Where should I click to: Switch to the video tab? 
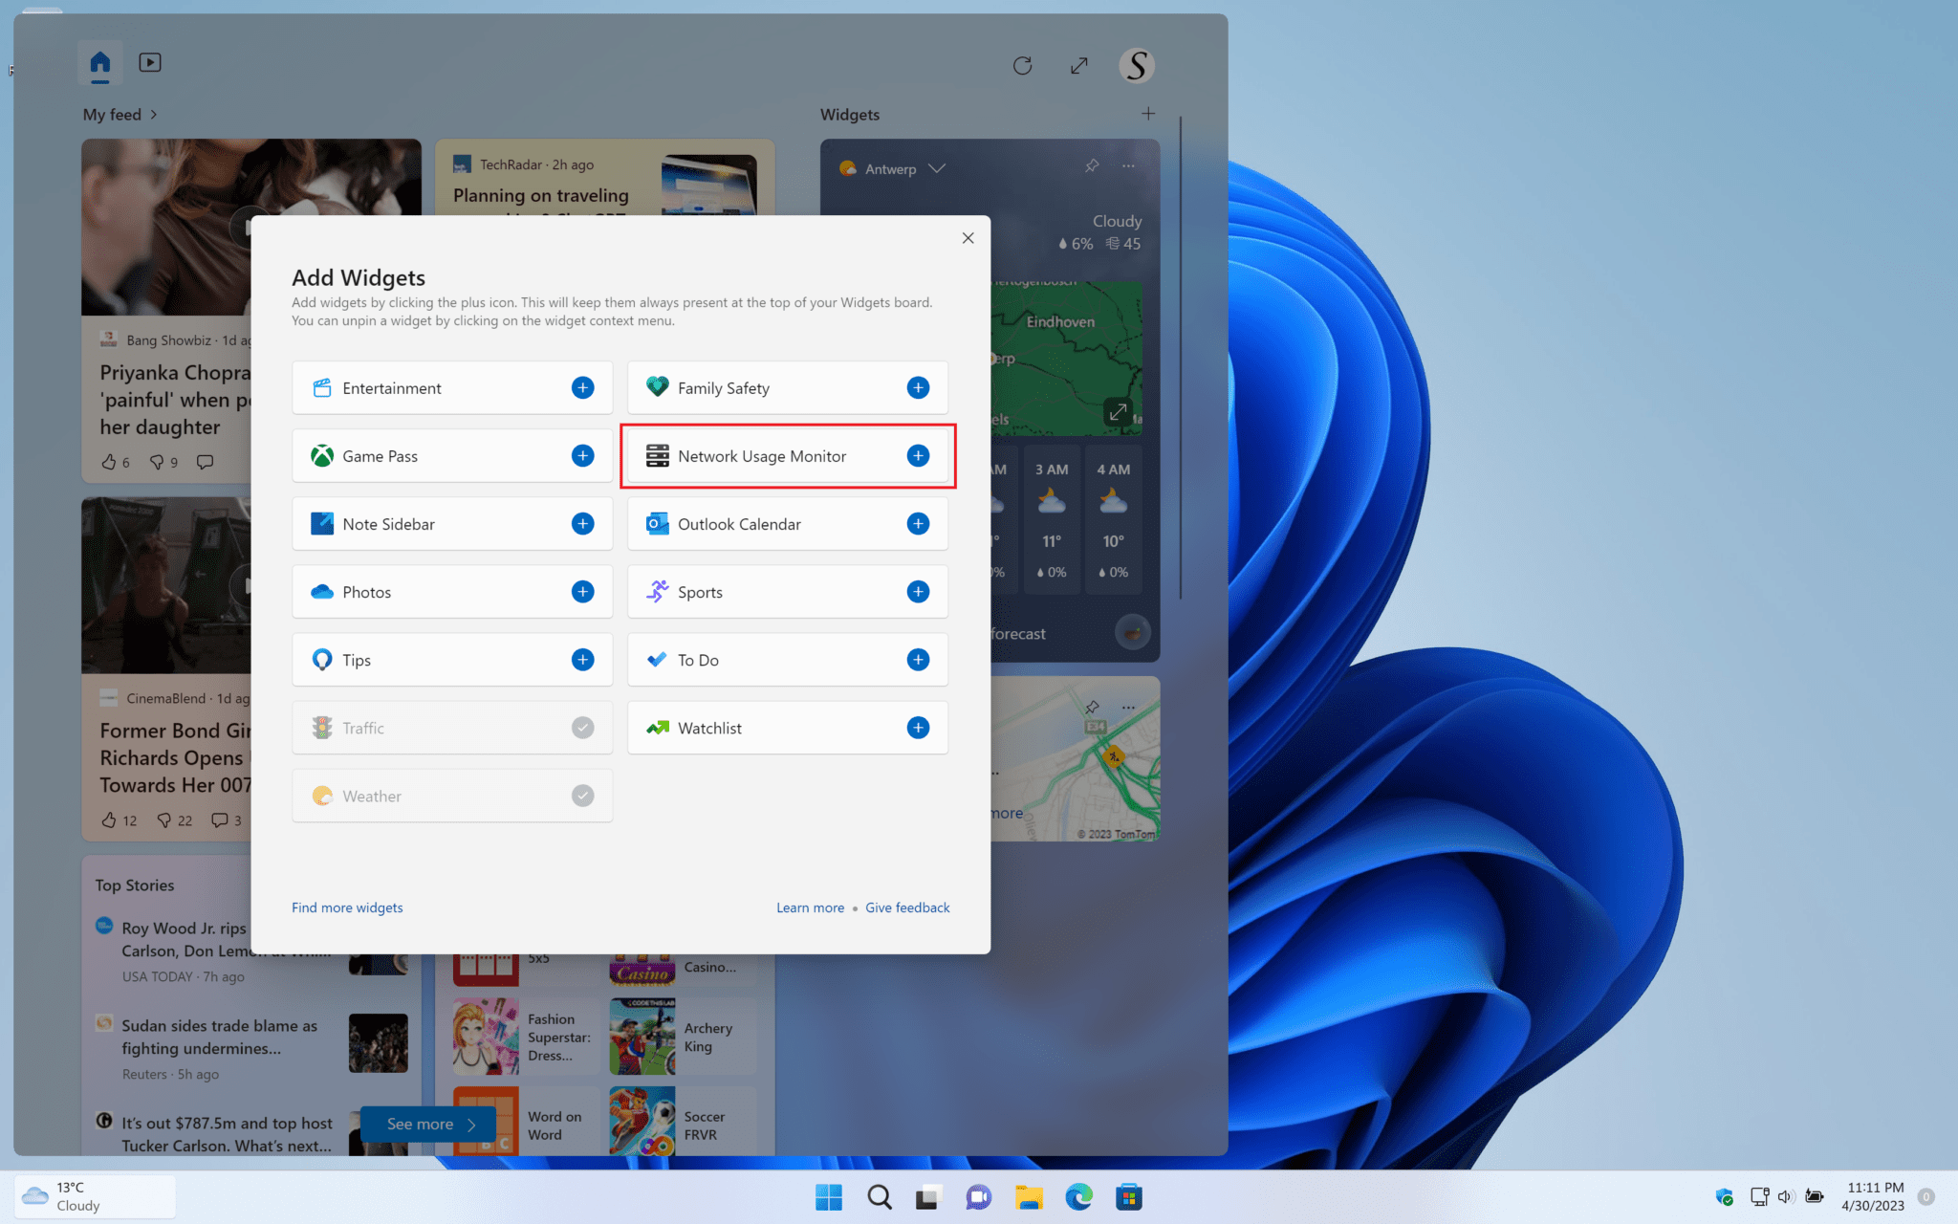(x=150, y=62)
